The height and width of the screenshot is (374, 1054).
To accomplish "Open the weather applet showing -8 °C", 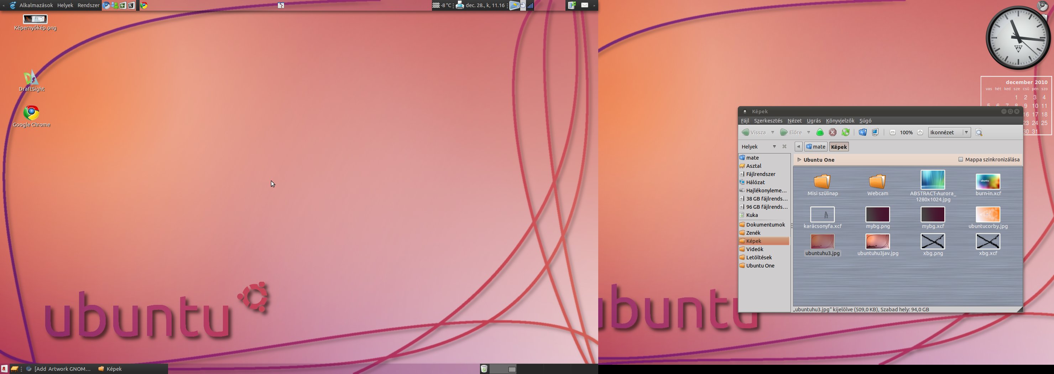I will (x=442, y=5).
